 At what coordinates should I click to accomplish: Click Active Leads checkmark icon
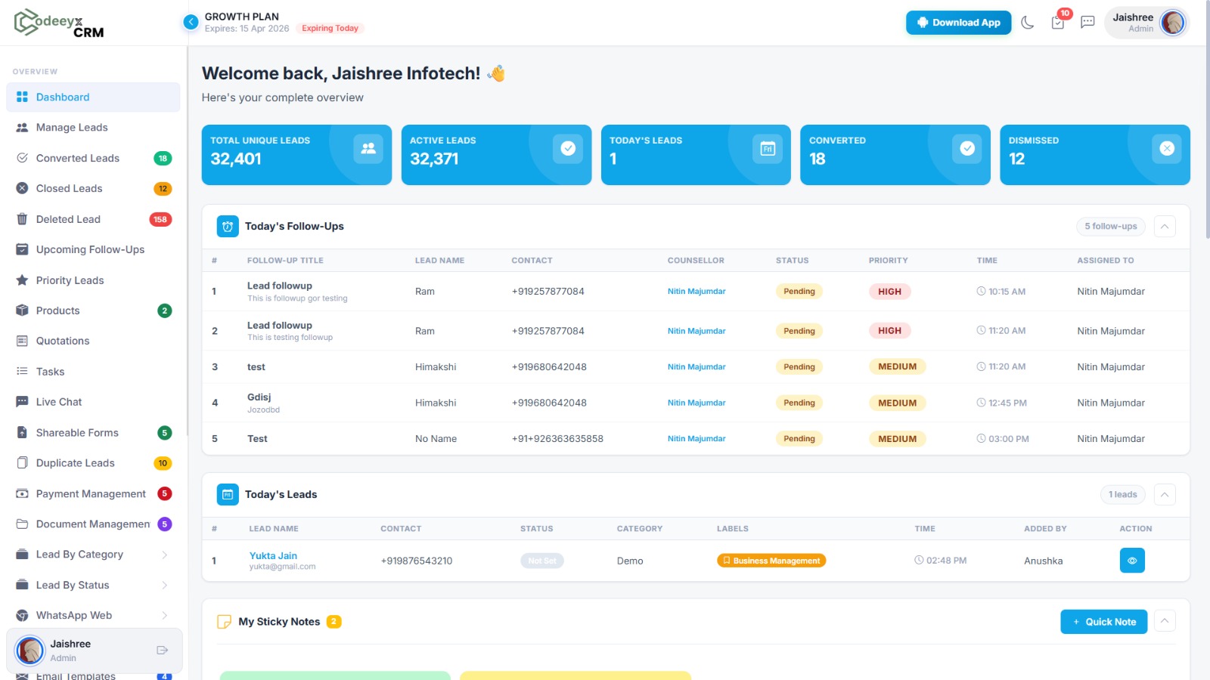pyautogui.click(x=568, y=149)
